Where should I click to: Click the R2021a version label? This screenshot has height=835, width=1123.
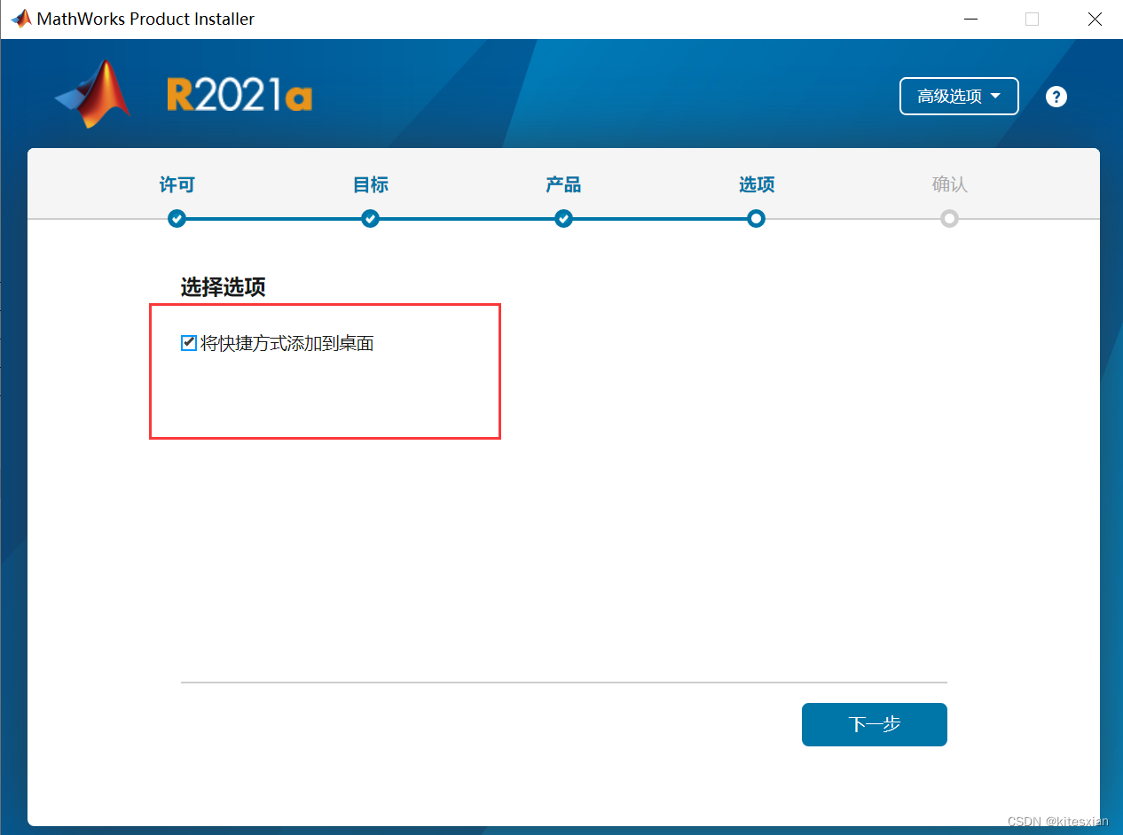click(x=240, y=95)
